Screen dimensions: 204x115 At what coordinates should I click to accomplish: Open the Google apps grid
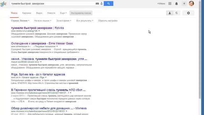click(170, 4)
